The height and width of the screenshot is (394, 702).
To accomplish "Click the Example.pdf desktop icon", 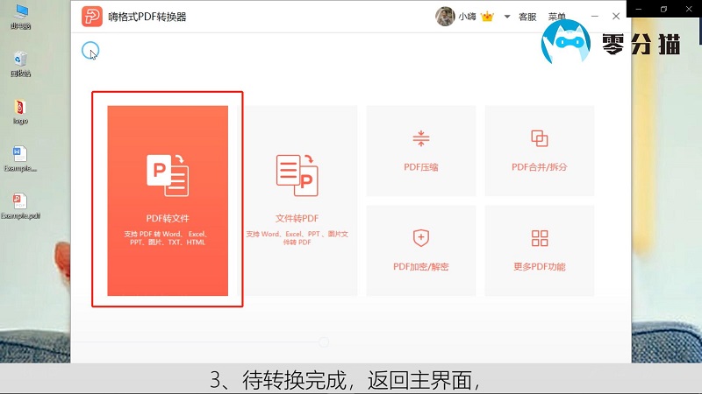I will click(x=20, y=207).
